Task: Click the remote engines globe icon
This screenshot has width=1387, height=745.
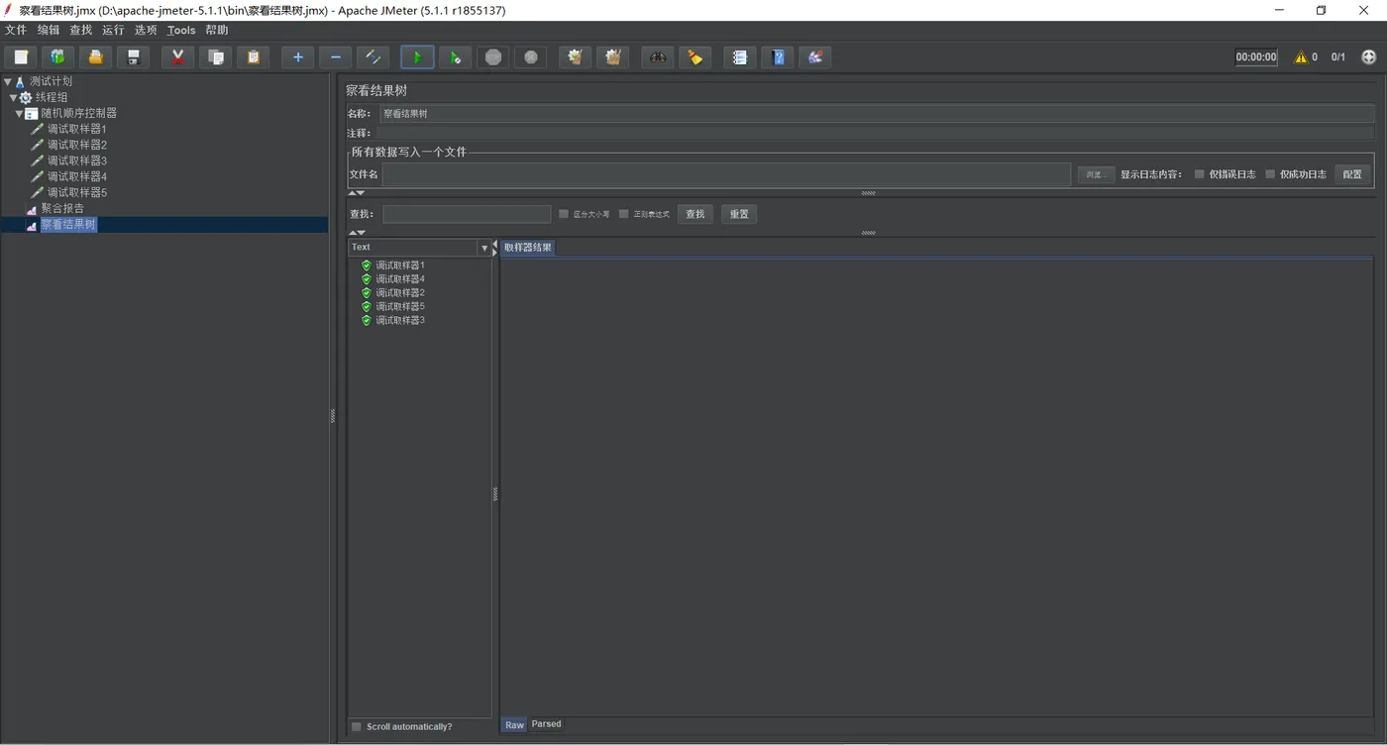Action: click(x=1369, y=57)
